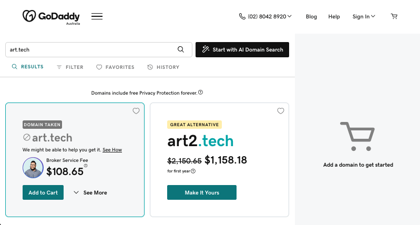Open the History tab
420x225 pixels.
[163, 67]
